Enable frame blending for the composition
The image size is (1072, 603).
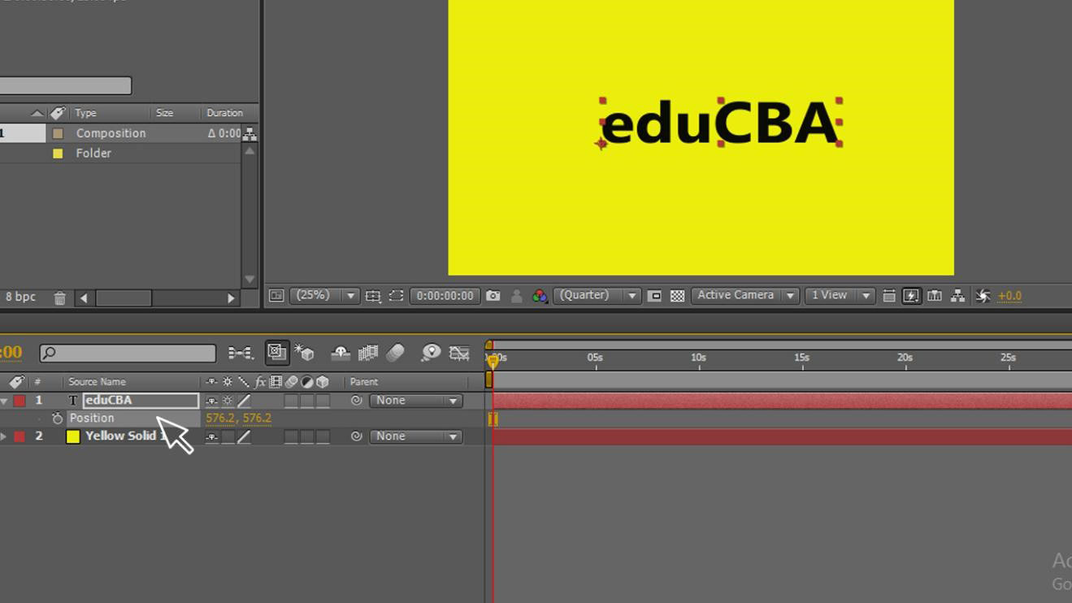tap(368, 353)
